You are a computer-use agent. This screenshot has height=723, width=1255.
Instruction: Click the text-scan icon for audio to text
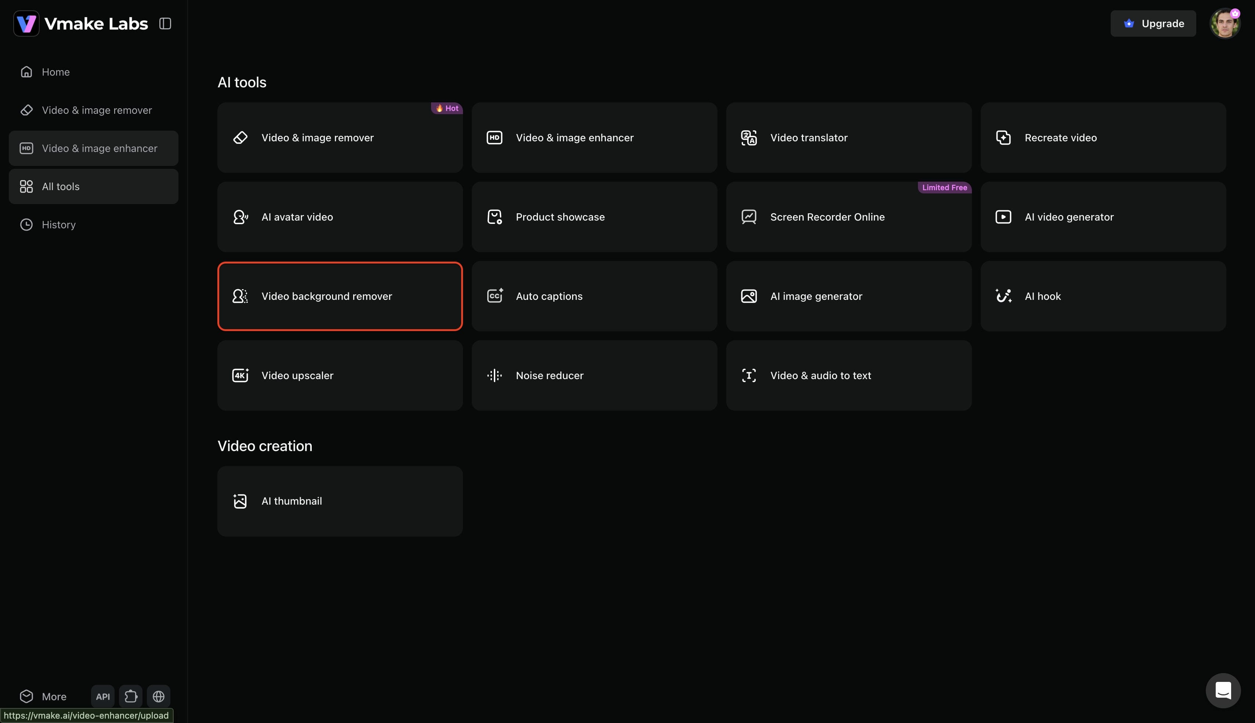tap(749, 375)
